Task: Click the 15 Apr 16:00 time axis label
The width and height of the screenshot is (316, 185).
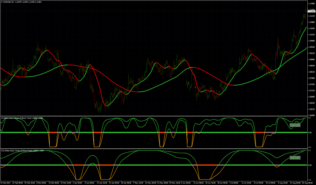Action: tap(101, 183)
